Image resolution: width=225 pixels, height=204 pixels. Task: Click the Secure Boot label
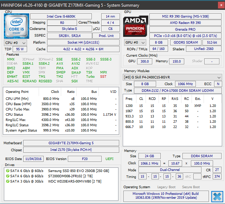point(191,187)
